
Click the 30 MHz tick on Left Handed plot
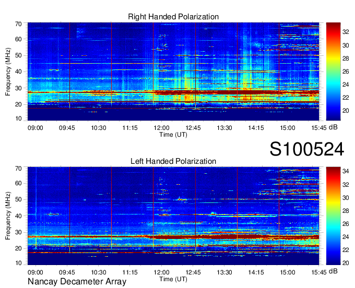tap(18, 232)
